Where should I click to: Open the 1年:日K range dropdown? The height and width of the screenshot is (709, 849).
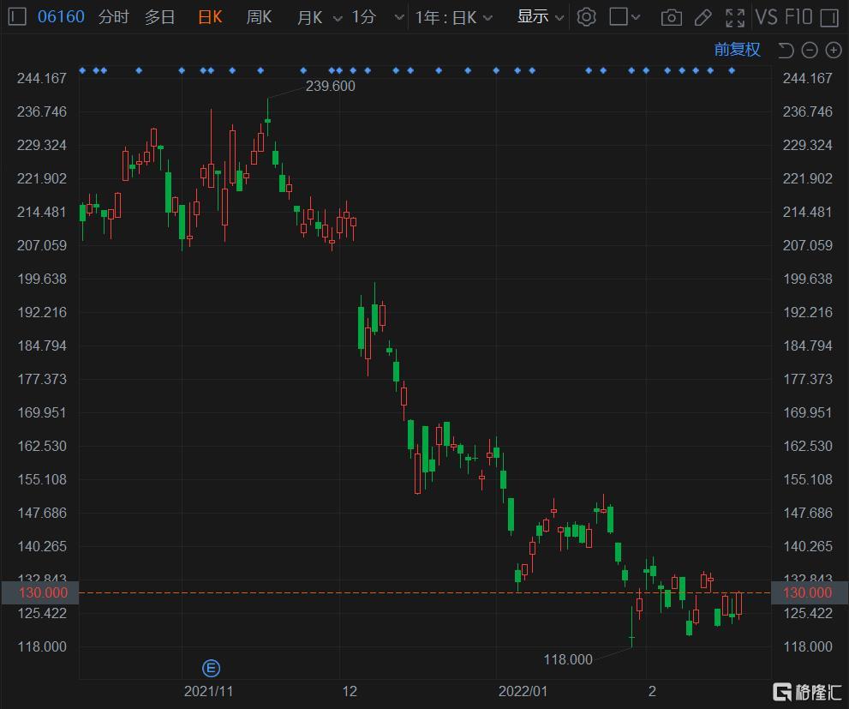pyautogui.click(x=454, y=17)
